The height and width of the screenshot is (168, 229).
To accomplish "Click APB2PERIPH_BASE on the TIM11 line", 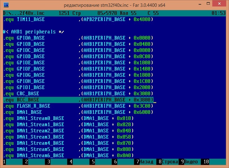I will pyautogui.click(x=104, y=19).
